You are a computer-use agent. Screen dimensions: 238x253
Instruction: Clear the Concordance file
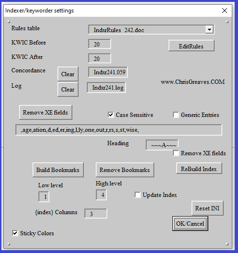(x=68, y=74)
